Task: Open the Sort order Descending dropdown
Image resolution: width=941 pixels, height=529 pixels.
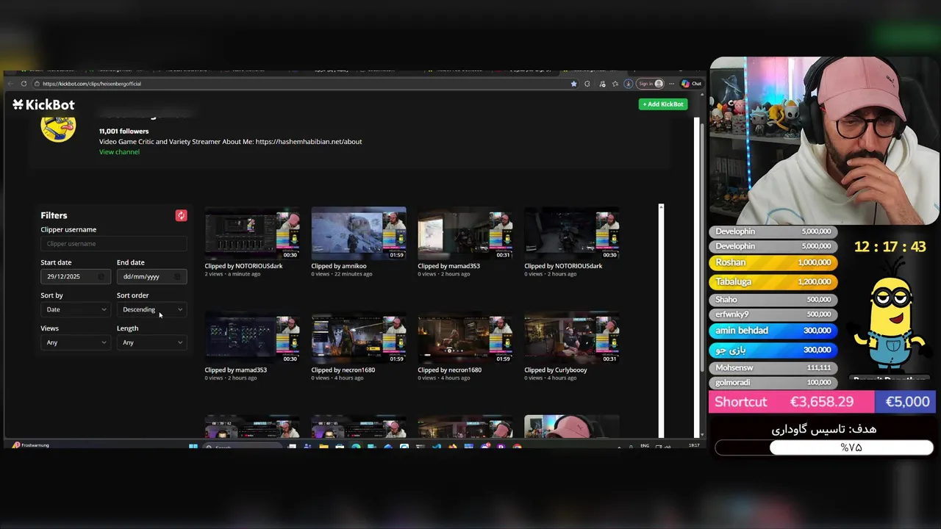Action: (x=151, y=309)
